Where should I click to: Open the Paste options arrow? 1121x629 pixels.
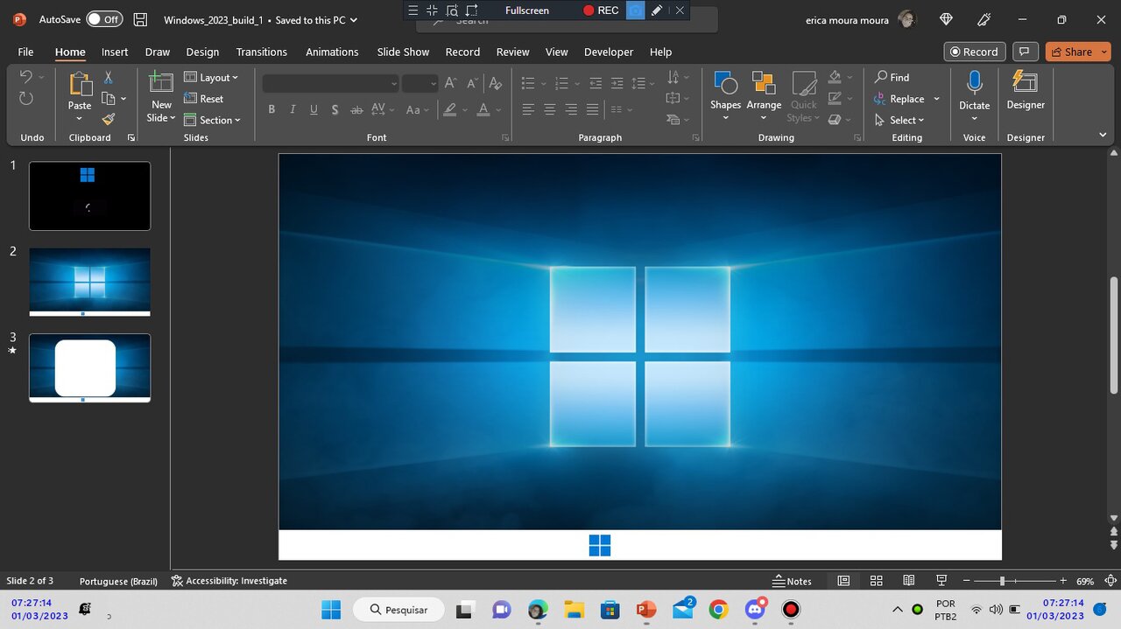coord(80,118)
